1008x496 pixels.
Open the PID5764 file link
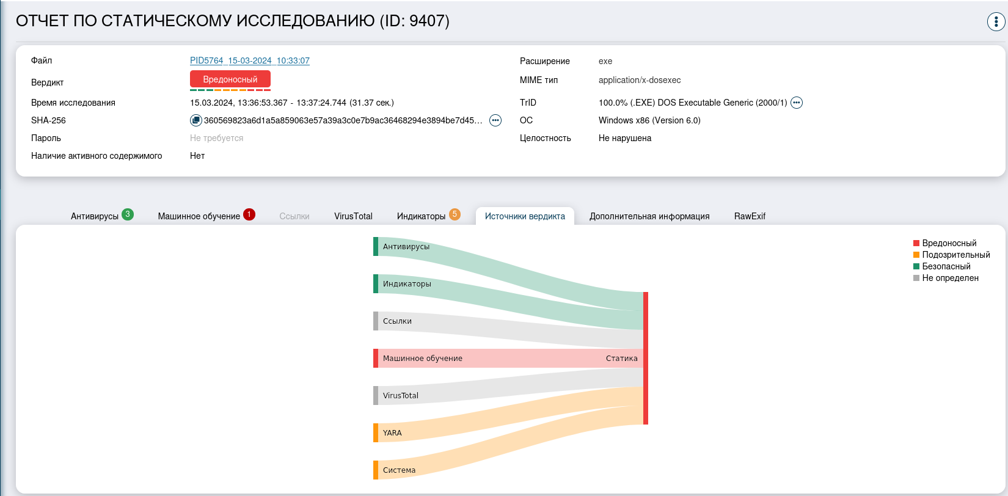click(249, 60)
